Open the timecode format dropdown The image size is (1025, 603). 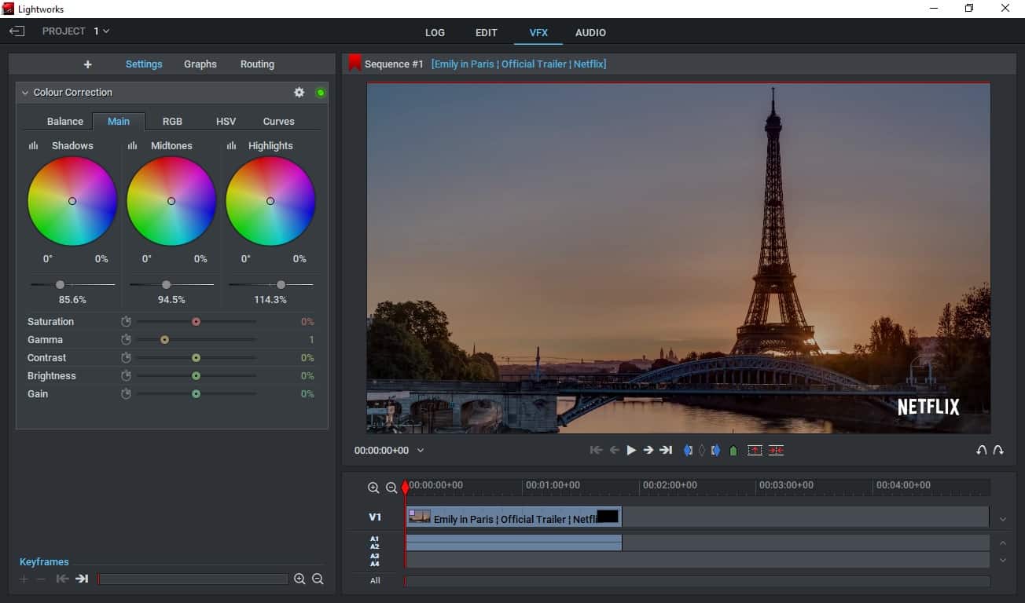[x=421, y=451]
